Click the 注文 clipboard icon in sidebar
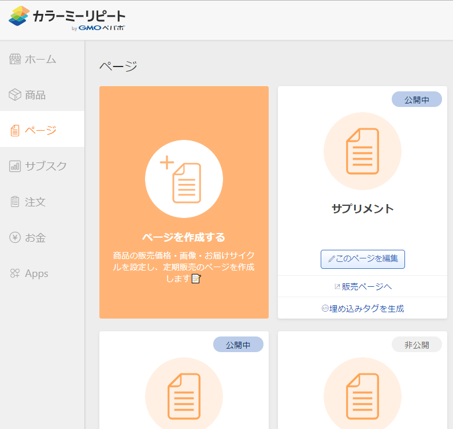 15,202
